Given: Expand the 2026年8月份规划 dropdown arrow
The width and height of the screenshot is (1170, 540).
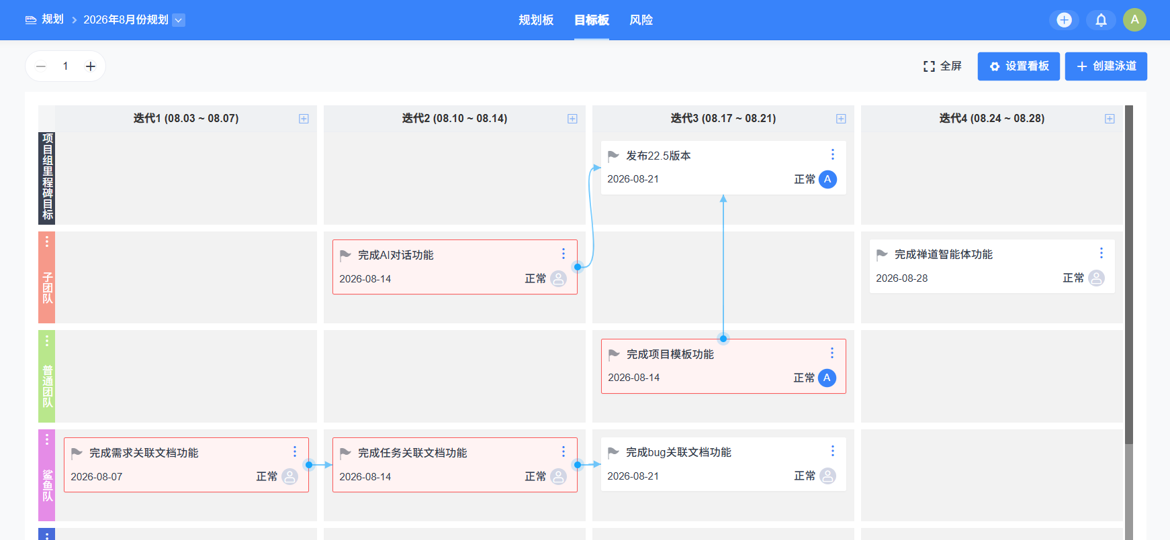Looking at the screenshot, I should (x=179, y=20).
